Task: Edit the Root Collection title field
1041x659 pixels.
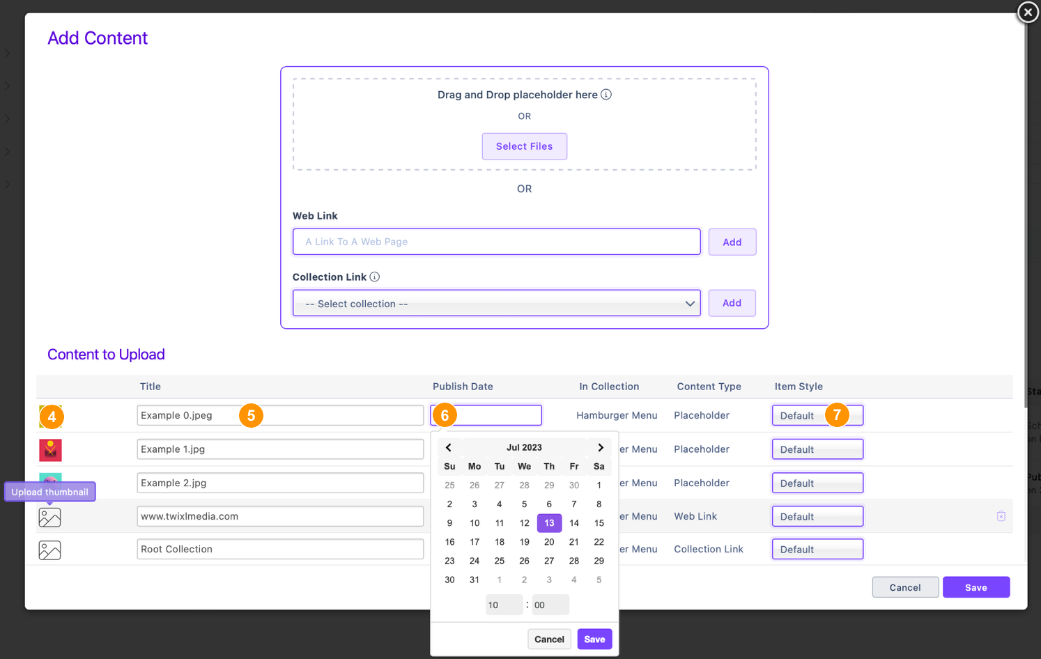Action: point(280,549)
